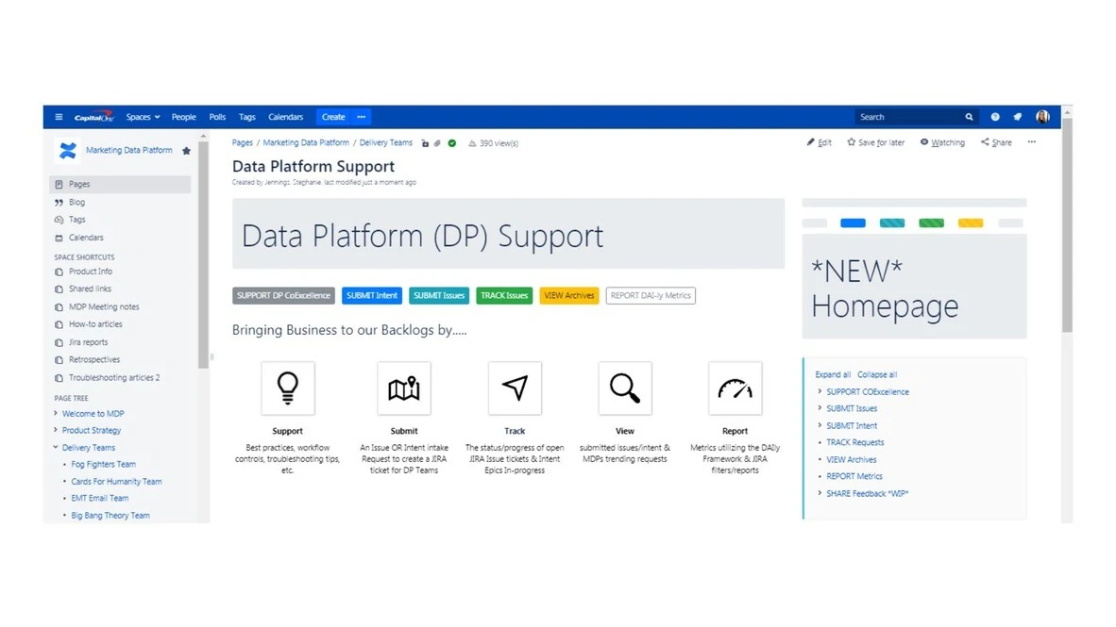Click the green color pill above NEW Homepage
The width and height of the screenshot is (1116, 627).
coord(931,223)
